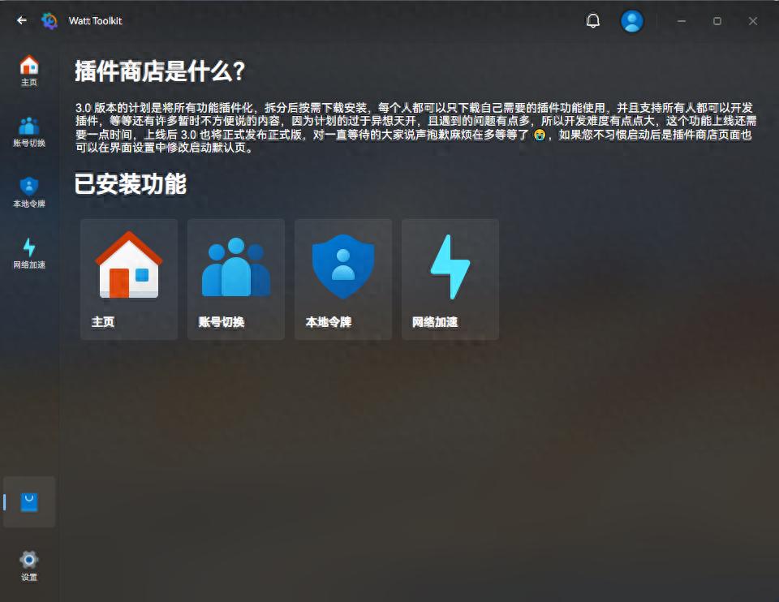
Task: Click the back arrow at top left
Action: click(20, 20)
